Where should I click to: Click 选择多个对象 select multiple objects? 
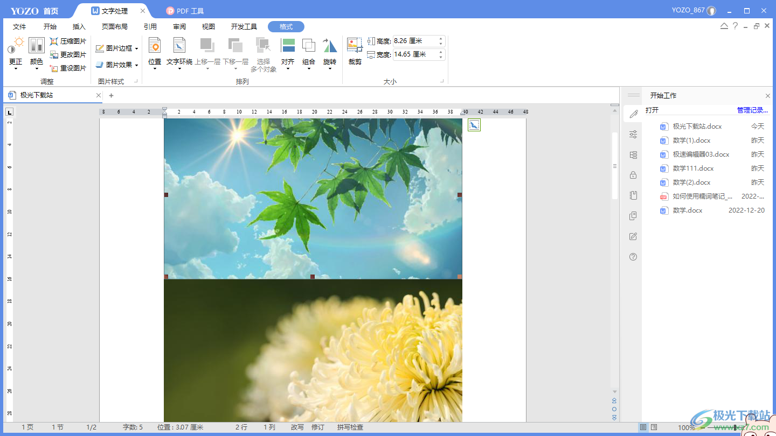click(x=264, y=55)
